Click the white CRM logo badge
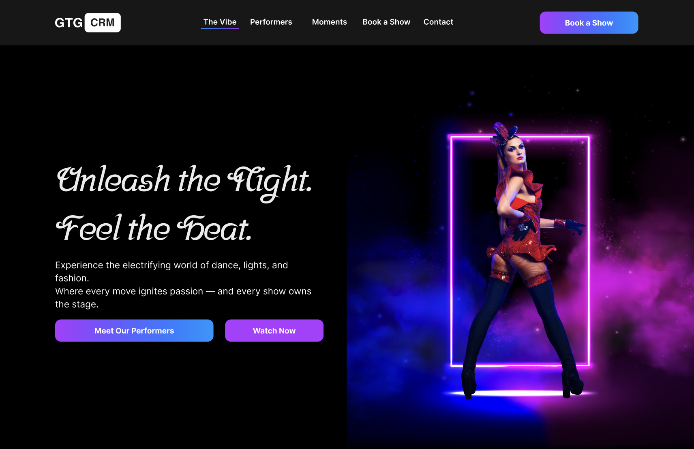 point(103,23)
